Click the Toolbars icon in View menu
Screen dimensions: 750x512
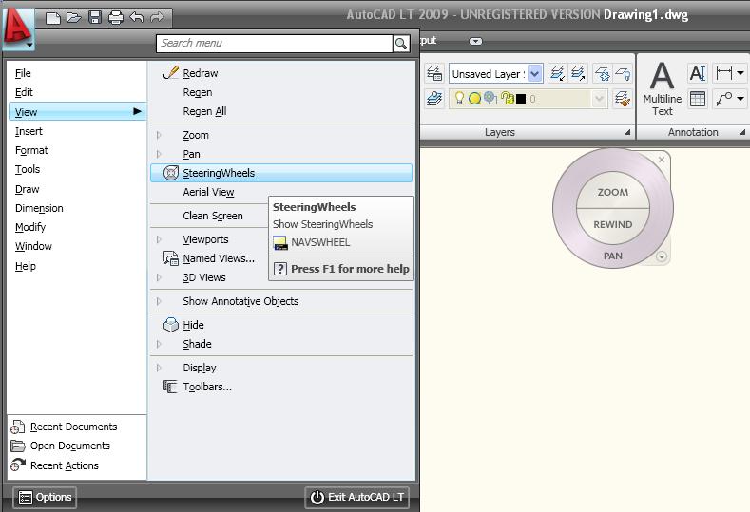pos(170,387)
